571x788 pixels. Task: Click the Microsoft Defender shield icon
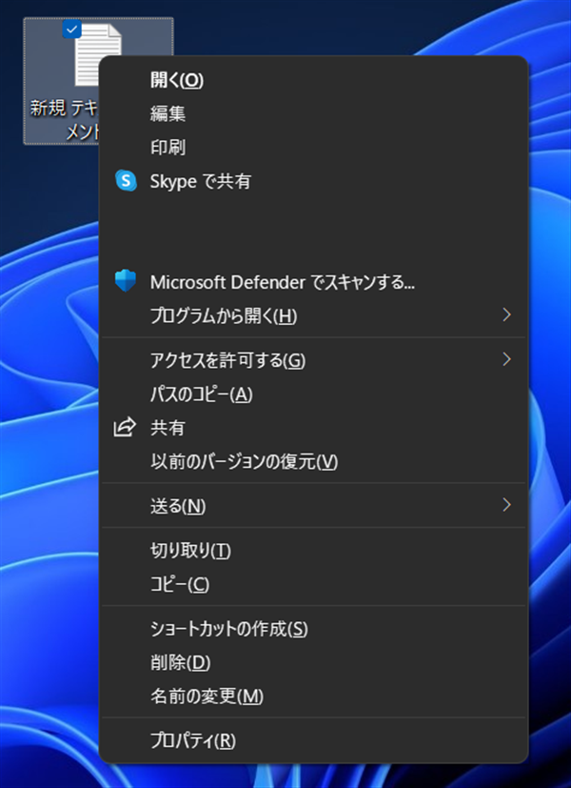pos(126,281)
